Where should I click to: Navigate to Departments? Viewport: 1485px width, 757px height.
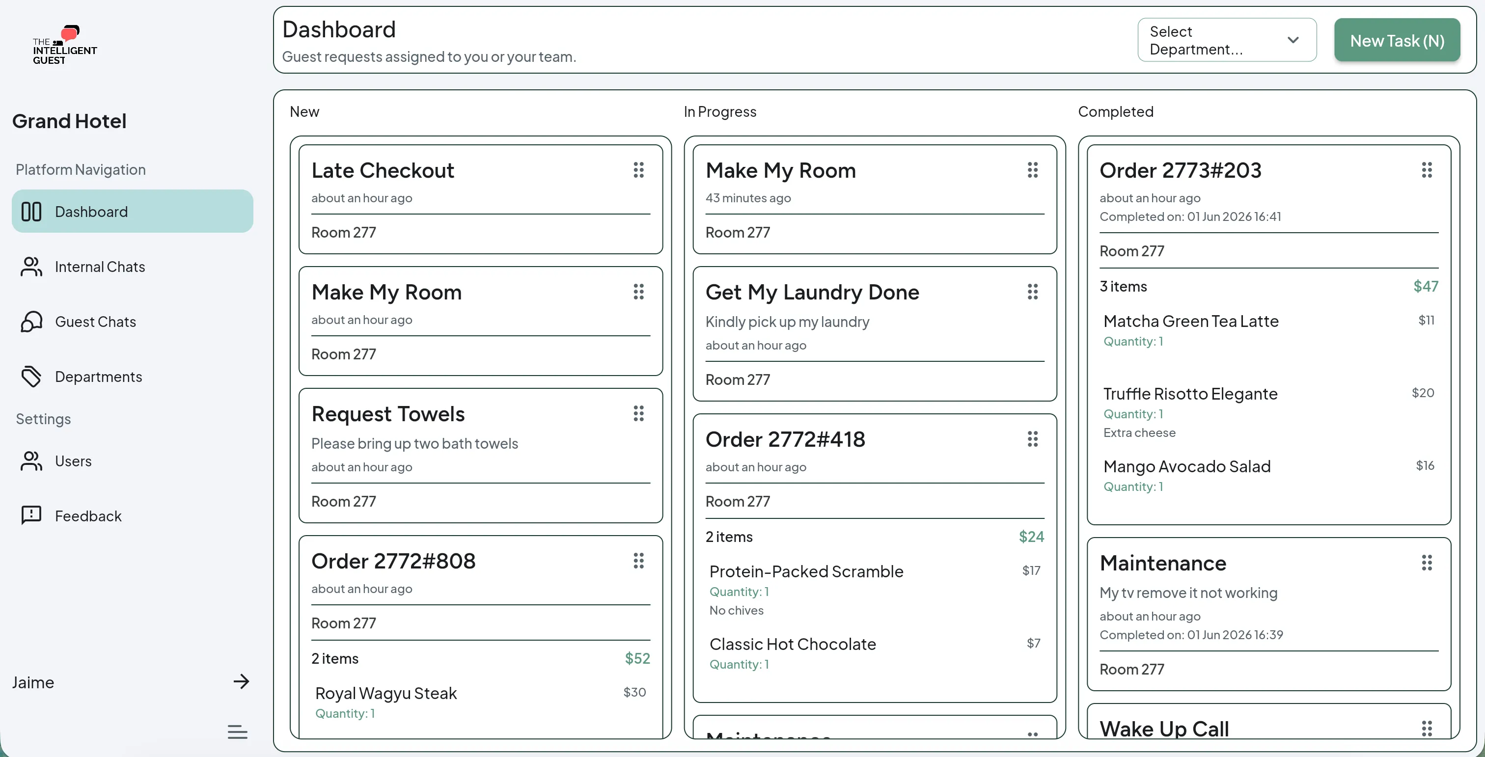(133, 376)
